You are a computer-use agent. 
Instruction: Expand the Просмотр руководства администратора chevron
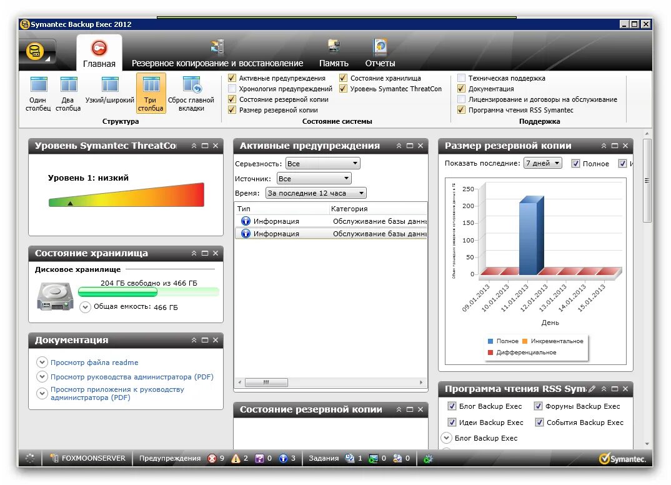coord(42,377)
